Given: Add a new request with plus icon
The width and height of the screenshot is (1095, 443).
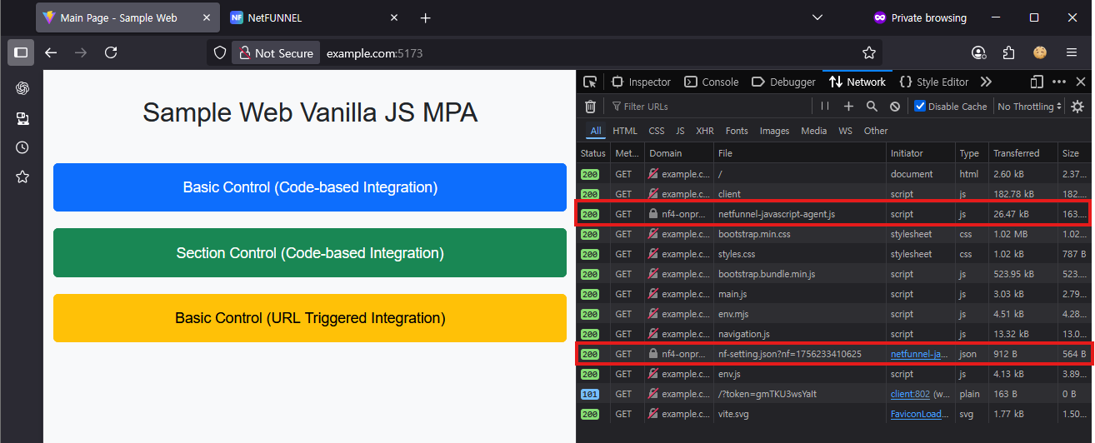Looking at the screenshot, I should [848, 106].
